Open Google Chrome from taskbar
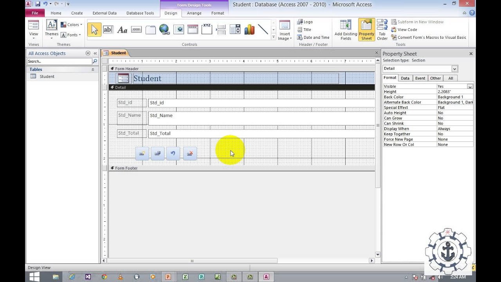Screen dimensions: 501x282 point(104,277)
